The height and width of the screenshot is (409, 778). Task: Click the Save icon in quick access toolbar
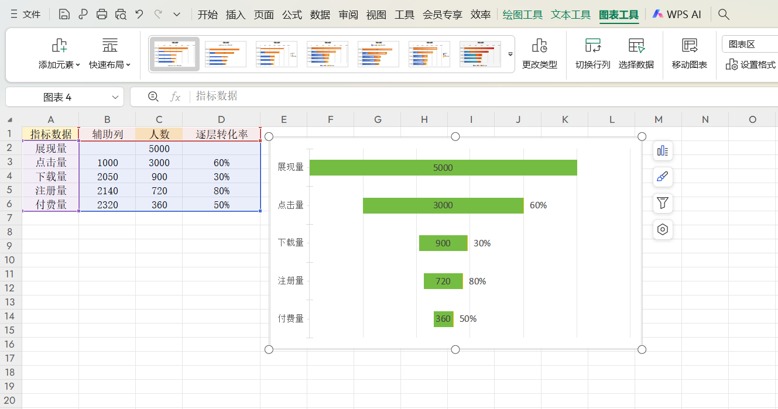(63, 13)
